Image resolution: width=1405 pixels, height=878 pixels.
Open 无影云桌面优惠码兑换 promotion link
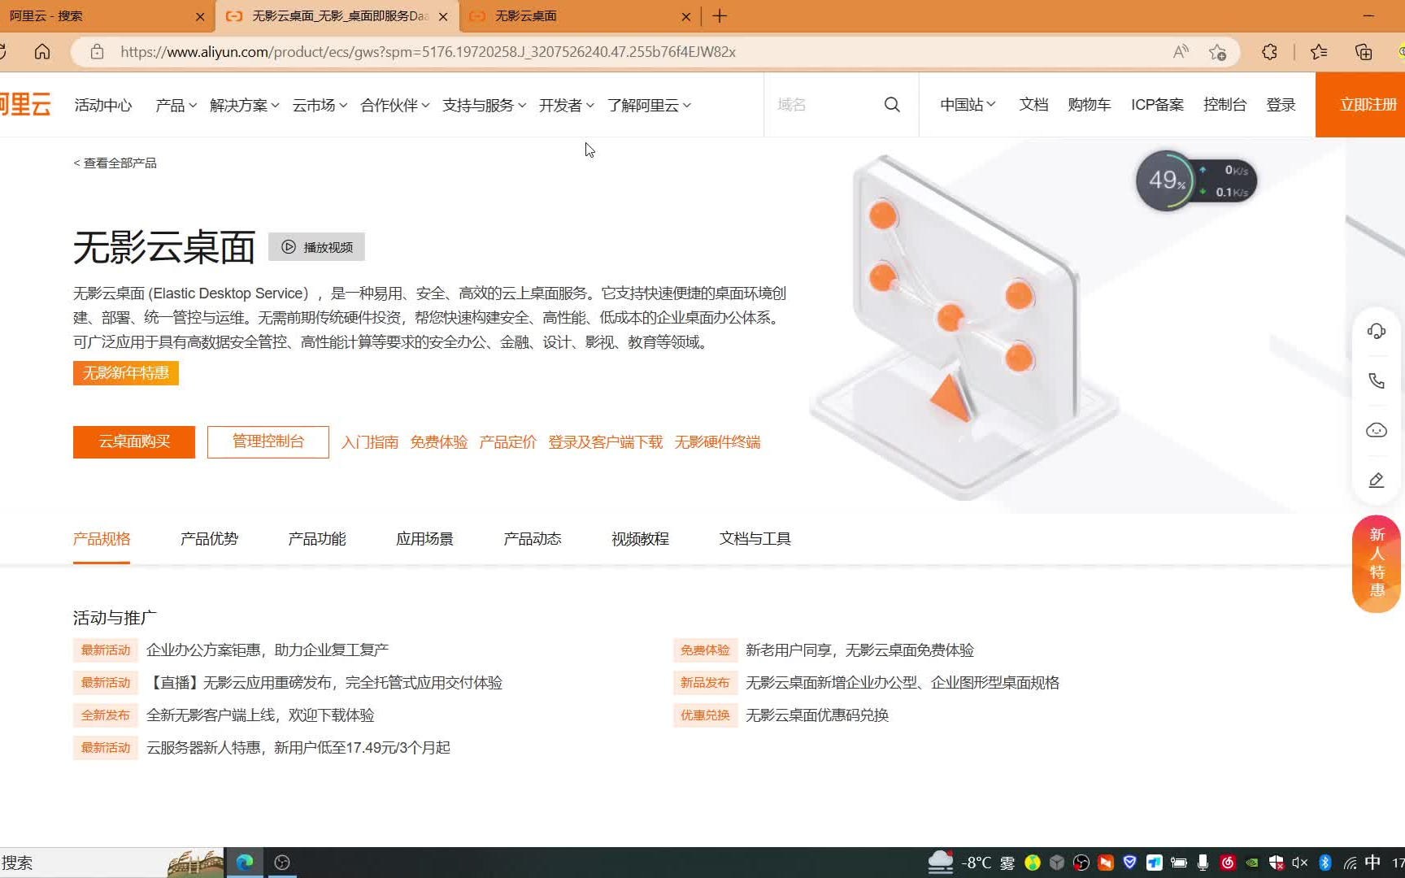click(817, 715)
